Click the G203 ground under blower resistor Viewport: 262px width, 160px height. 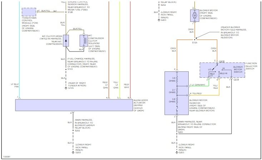click(x=177, y=152)
